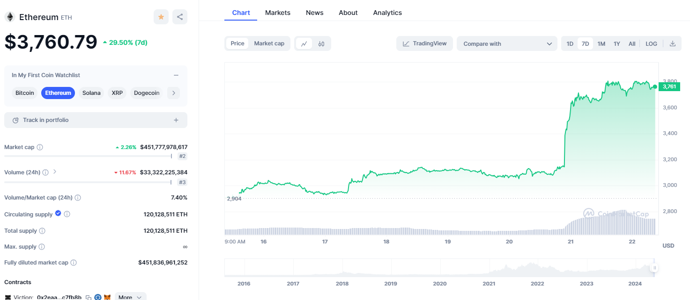
Task: Select the Ethereum watchlist chip
Action: (58, 93)
